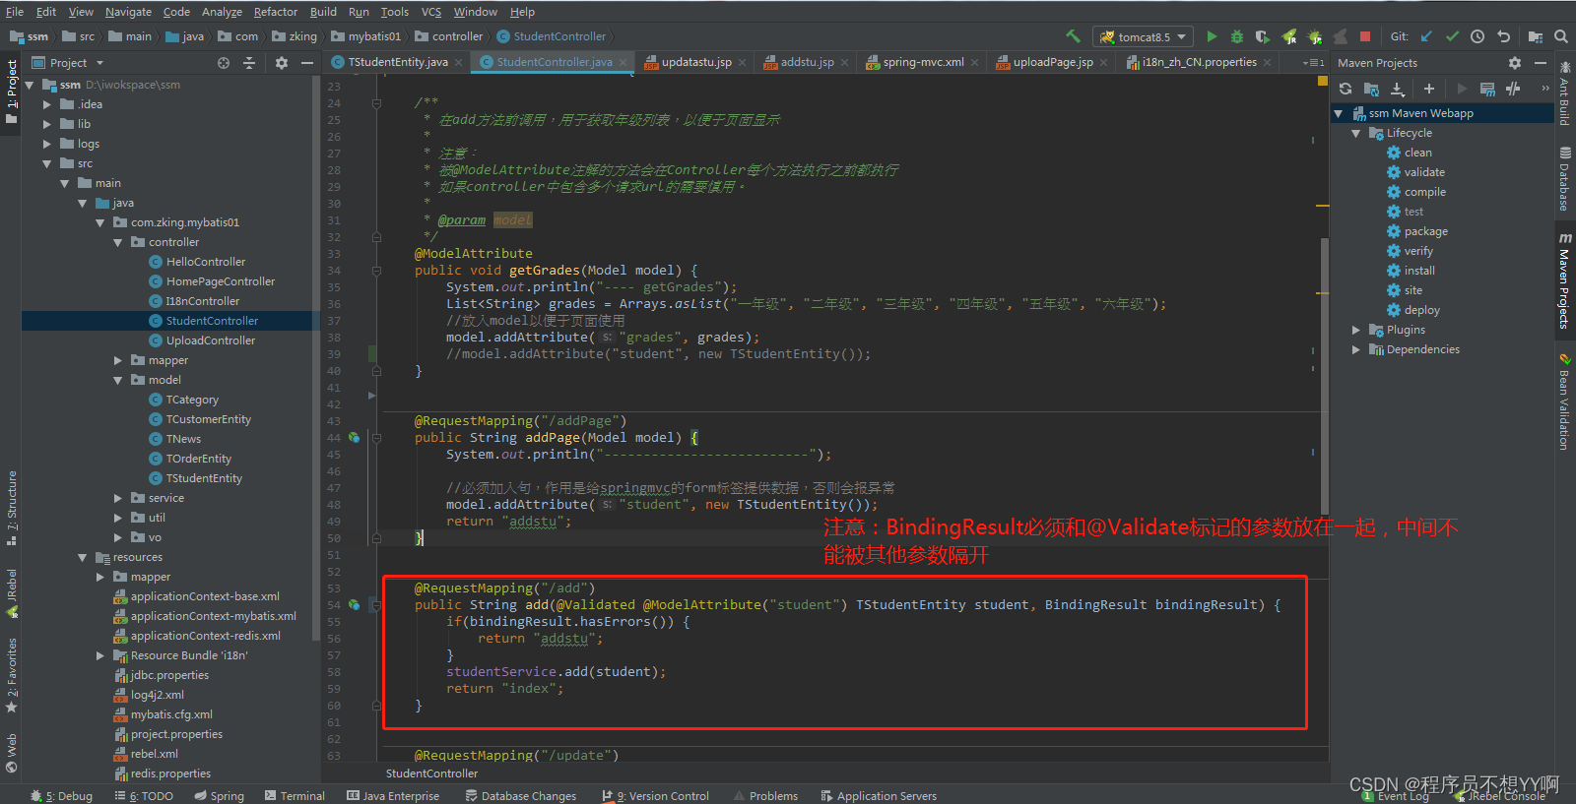Expand the mapper package under mybatis01
This screenshot has width=1576, height=804.
tap(118, 360)
